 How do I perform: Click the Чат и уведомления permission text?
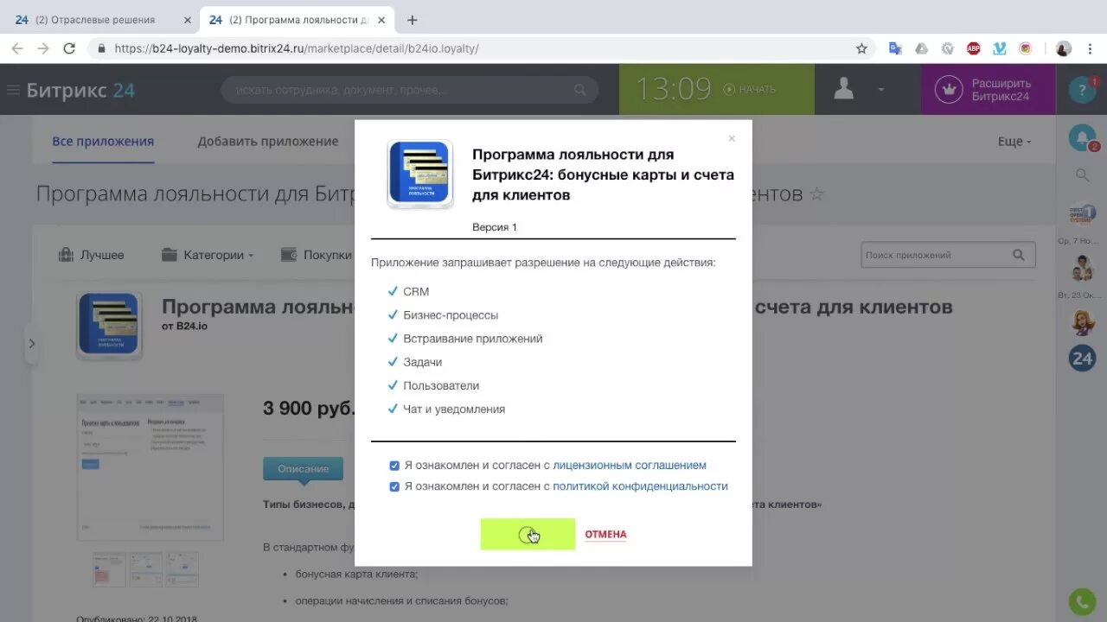coord(454,409)
